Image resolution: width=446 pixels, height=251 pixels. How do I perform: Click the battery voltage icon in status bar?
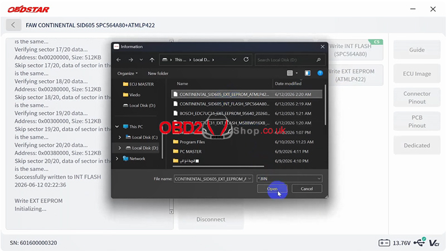pos(384,243)
